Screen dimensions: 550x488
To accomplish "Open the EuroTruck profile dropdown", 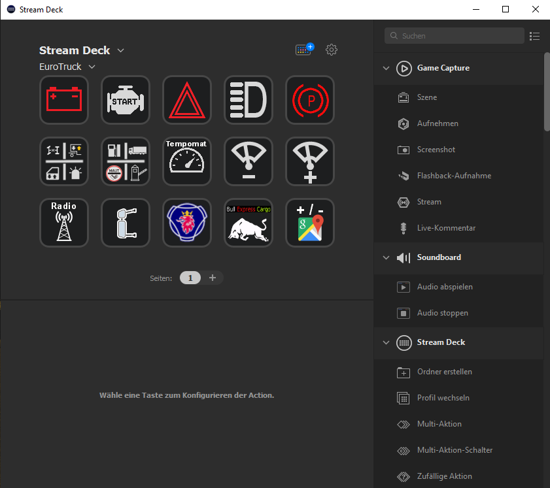I will pos(92,67).
